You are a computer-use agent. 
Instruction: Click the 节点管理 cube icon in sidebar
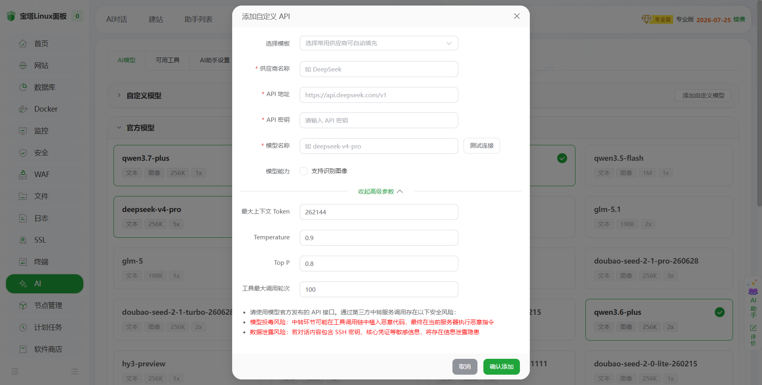(23, 306)
